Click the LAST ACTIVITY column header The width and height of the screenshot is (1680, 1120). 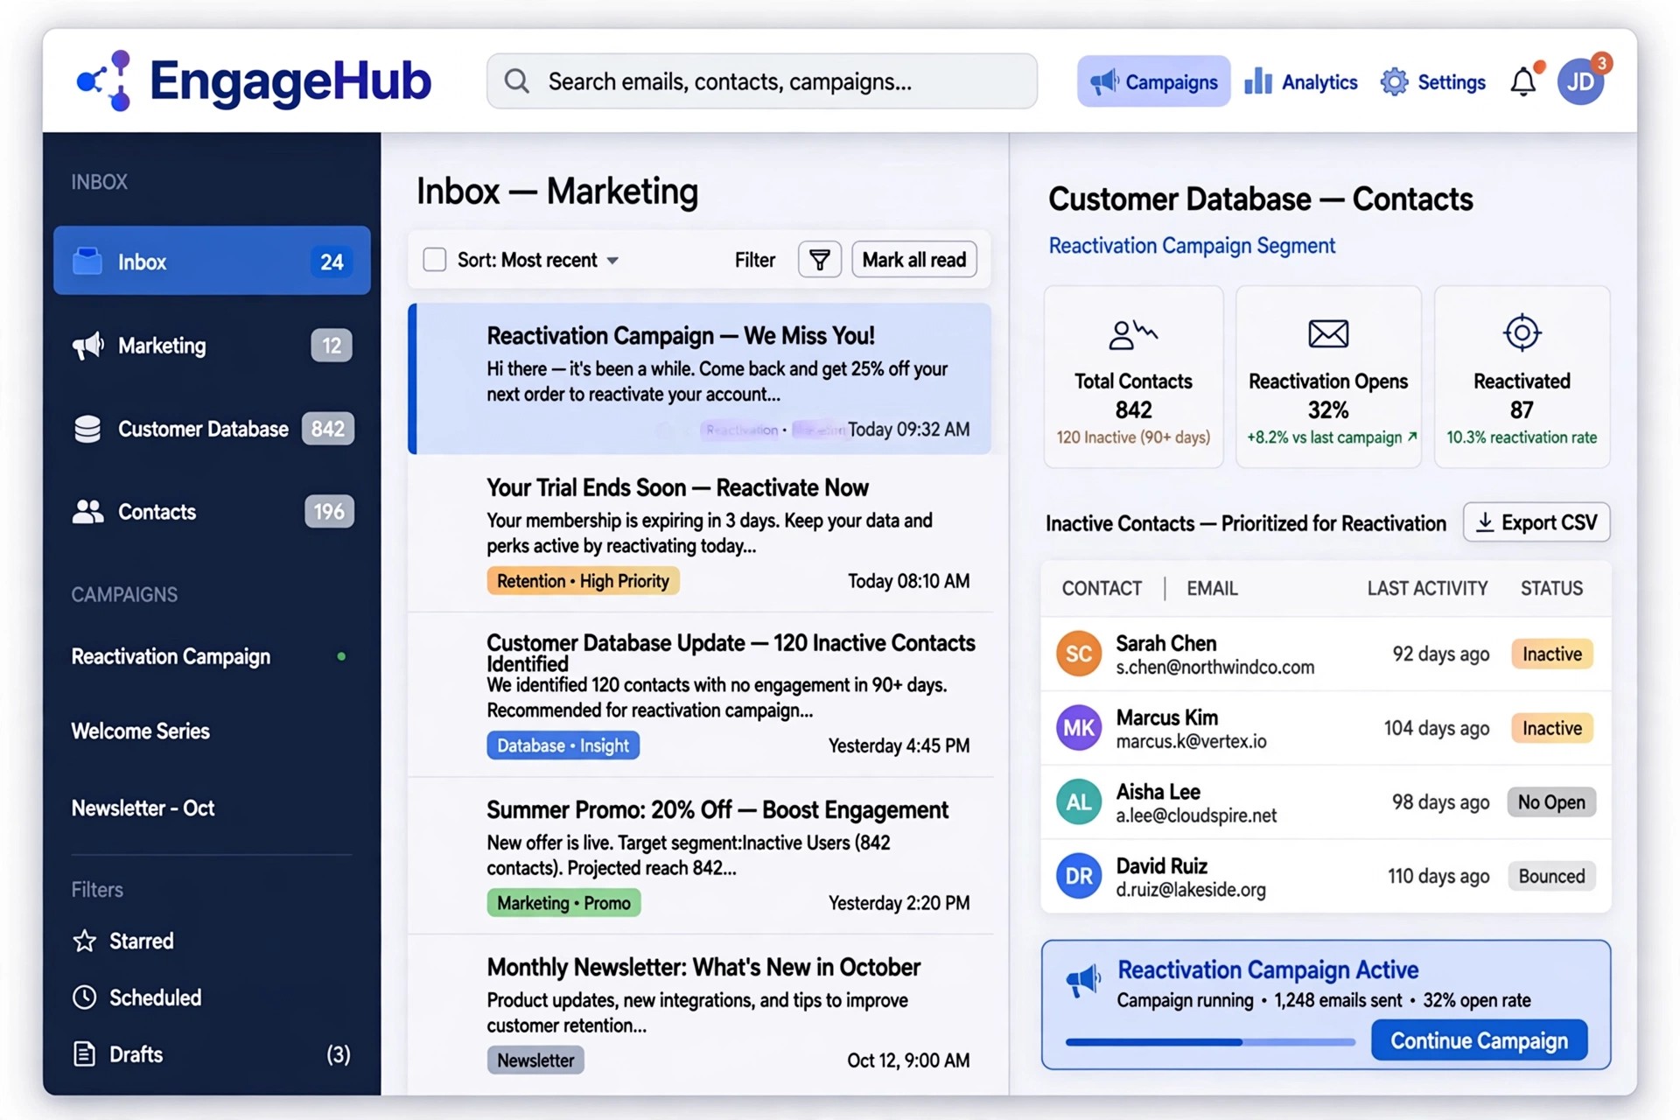click(x=1427, y=588)
